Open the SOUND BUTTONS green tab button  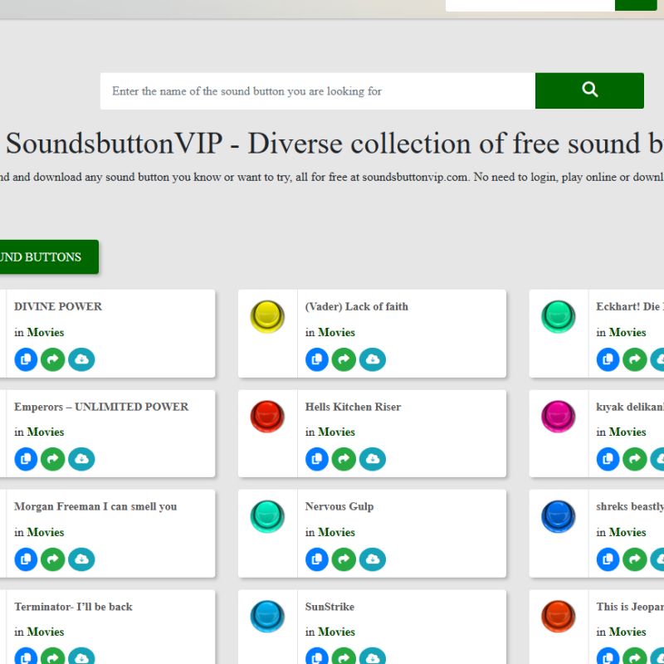(49, 256)
